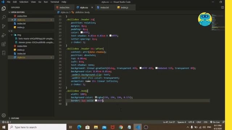Open the File menu
The image size is (232, 130).
pyautogui.click(x=9, y=2)
